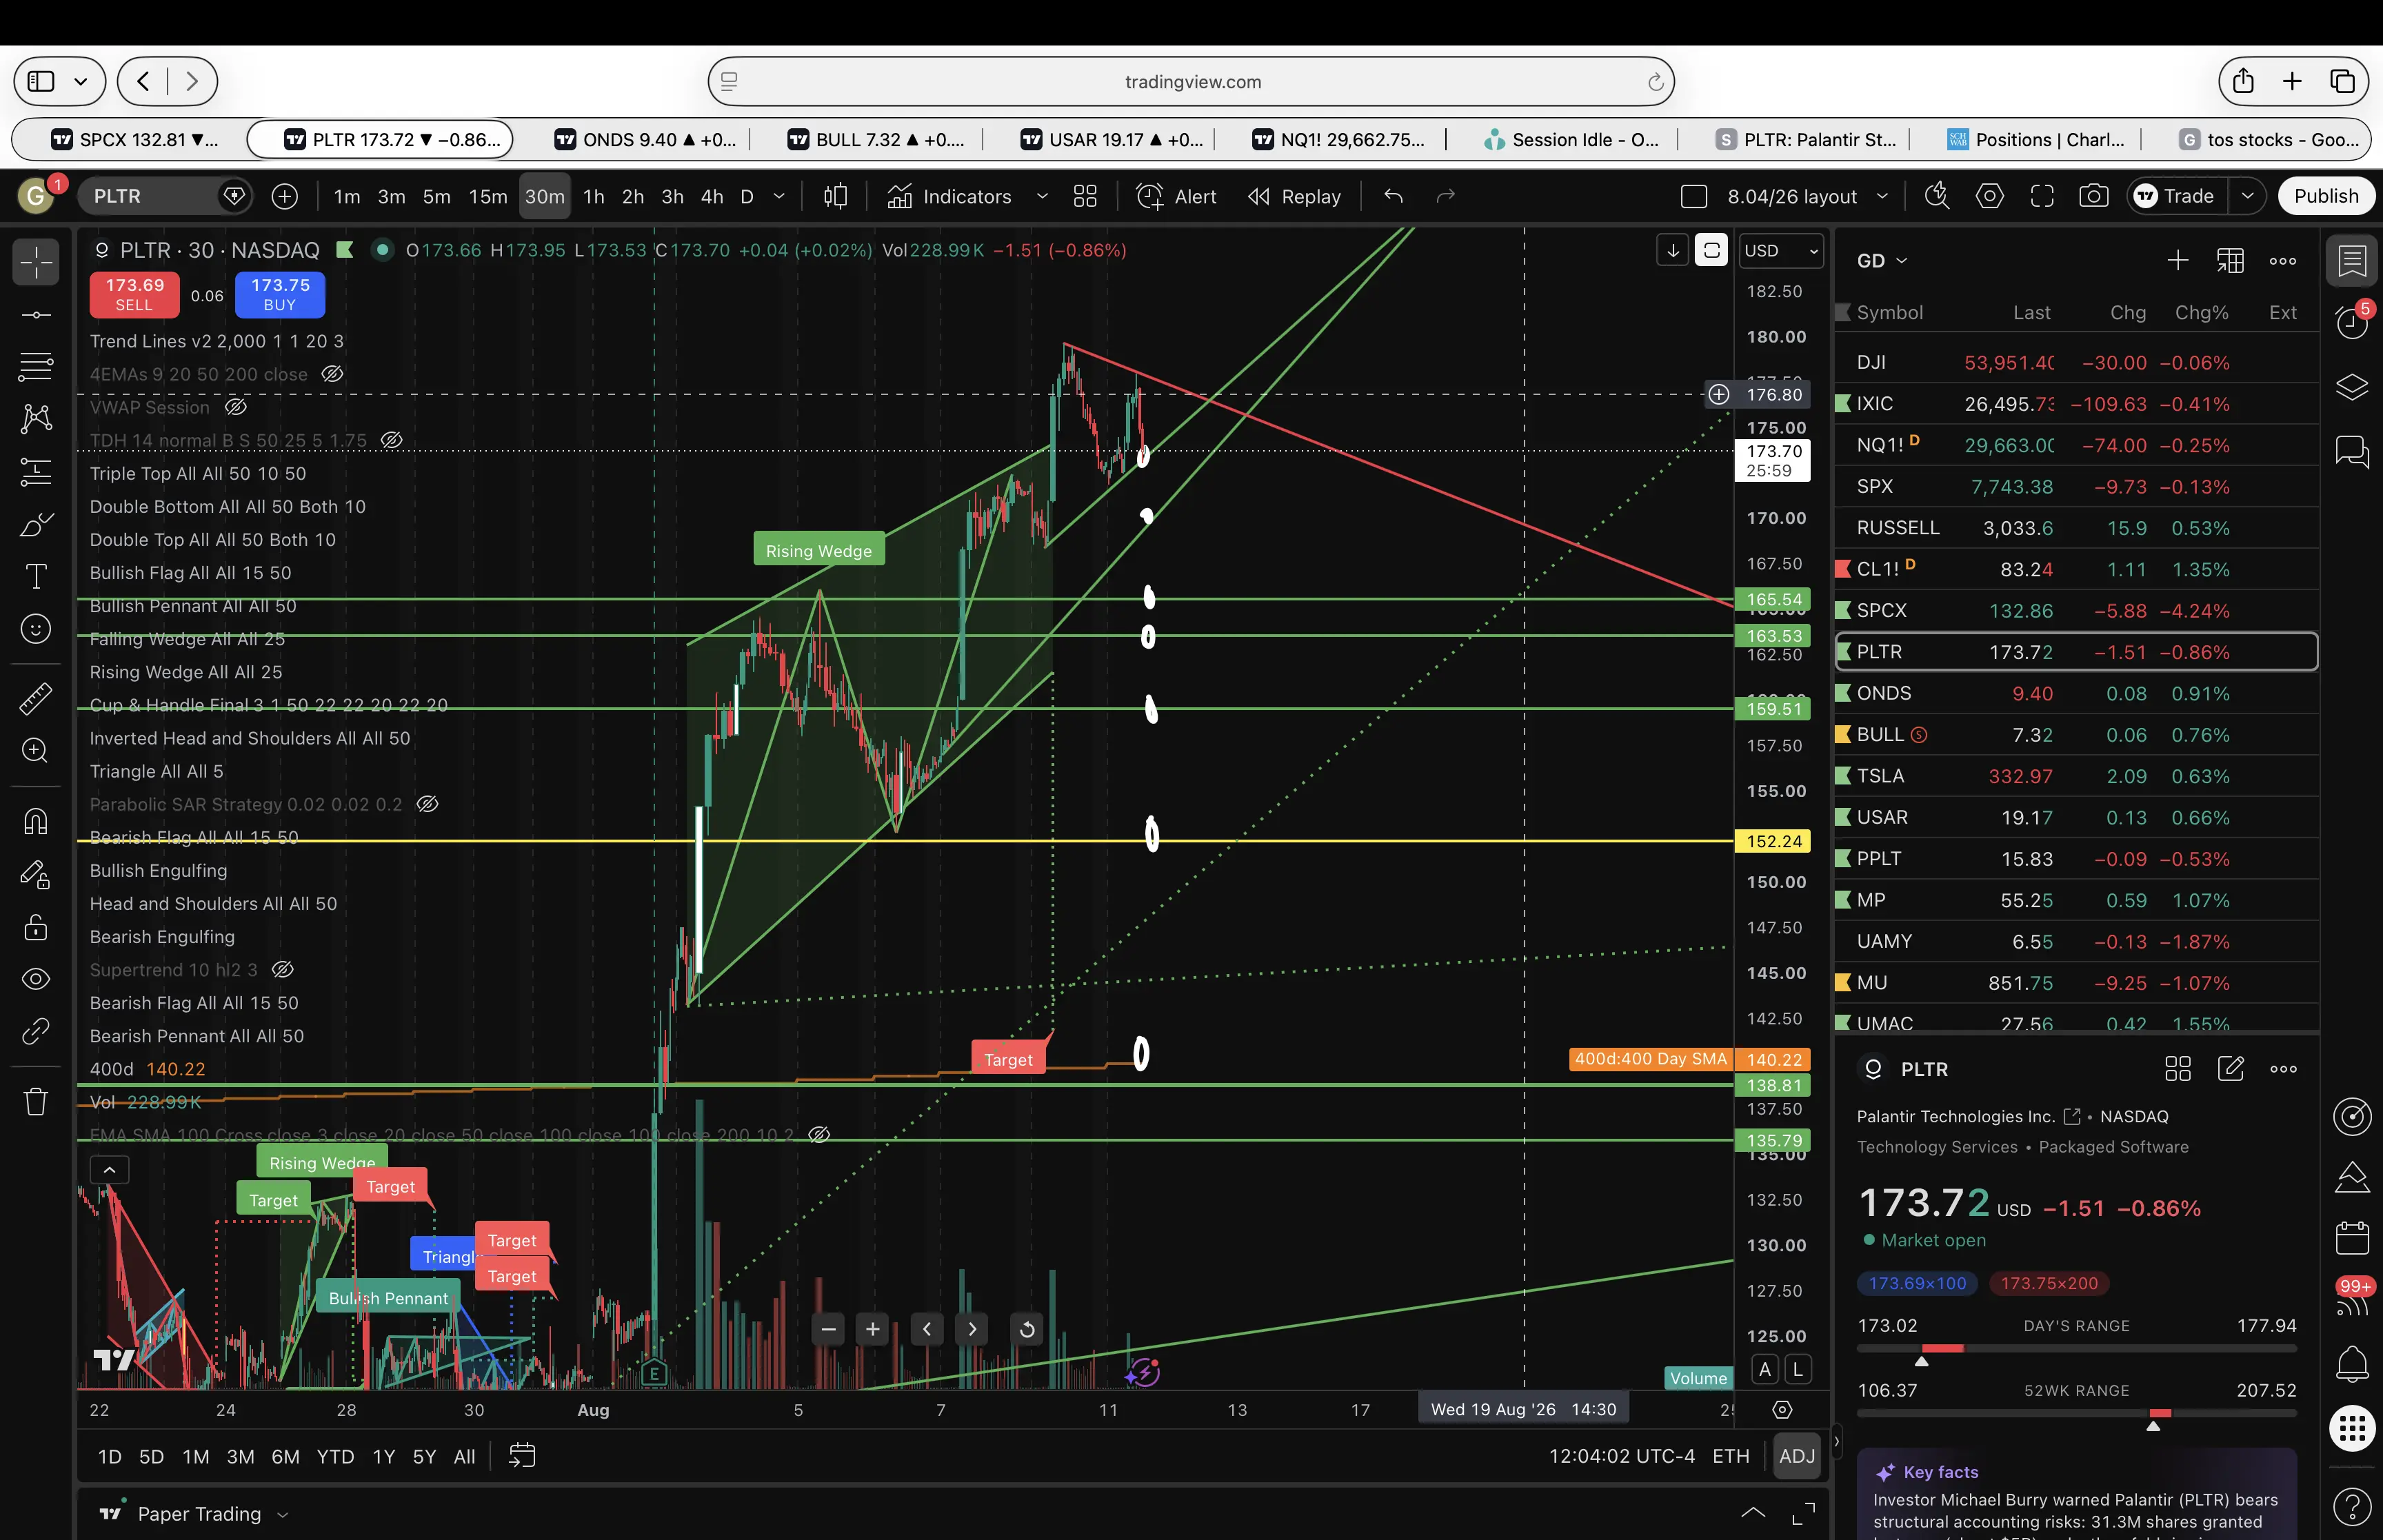Add a symbol to the watchlist

coord(2178,261)
